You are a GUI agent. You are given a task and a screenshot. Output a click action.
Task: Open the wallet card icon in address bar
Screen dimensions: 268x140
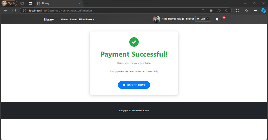point(211,11)
